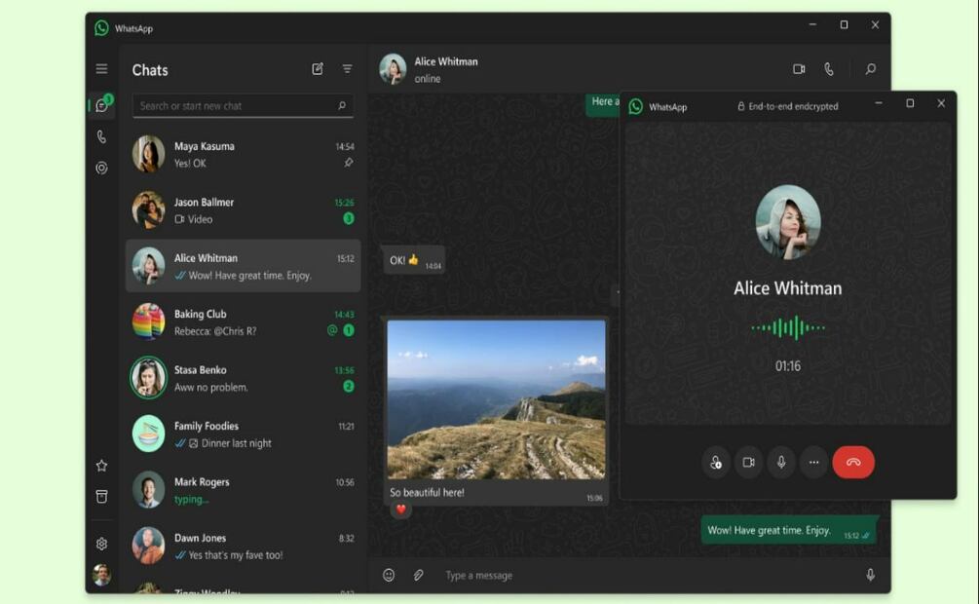
Task: Compose a new chat
Action: [318, 69]
